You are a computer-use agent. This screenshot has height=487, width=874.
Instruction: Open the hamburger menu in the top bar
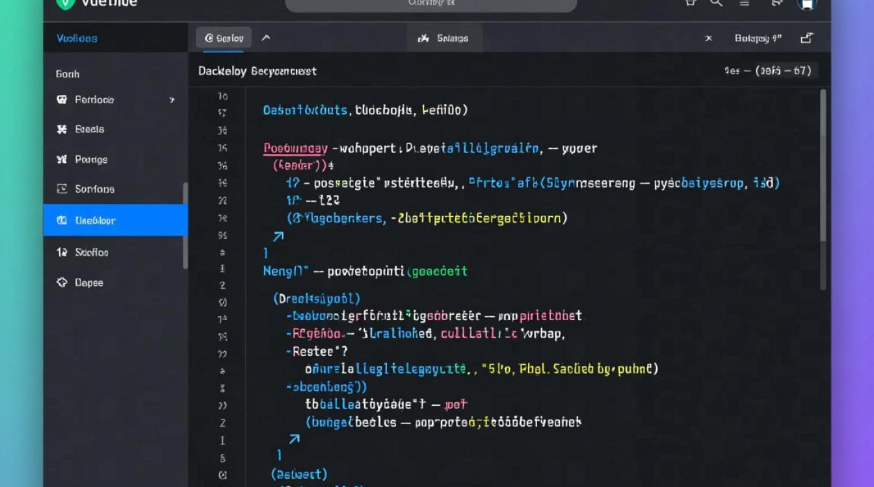click(746, 3)
